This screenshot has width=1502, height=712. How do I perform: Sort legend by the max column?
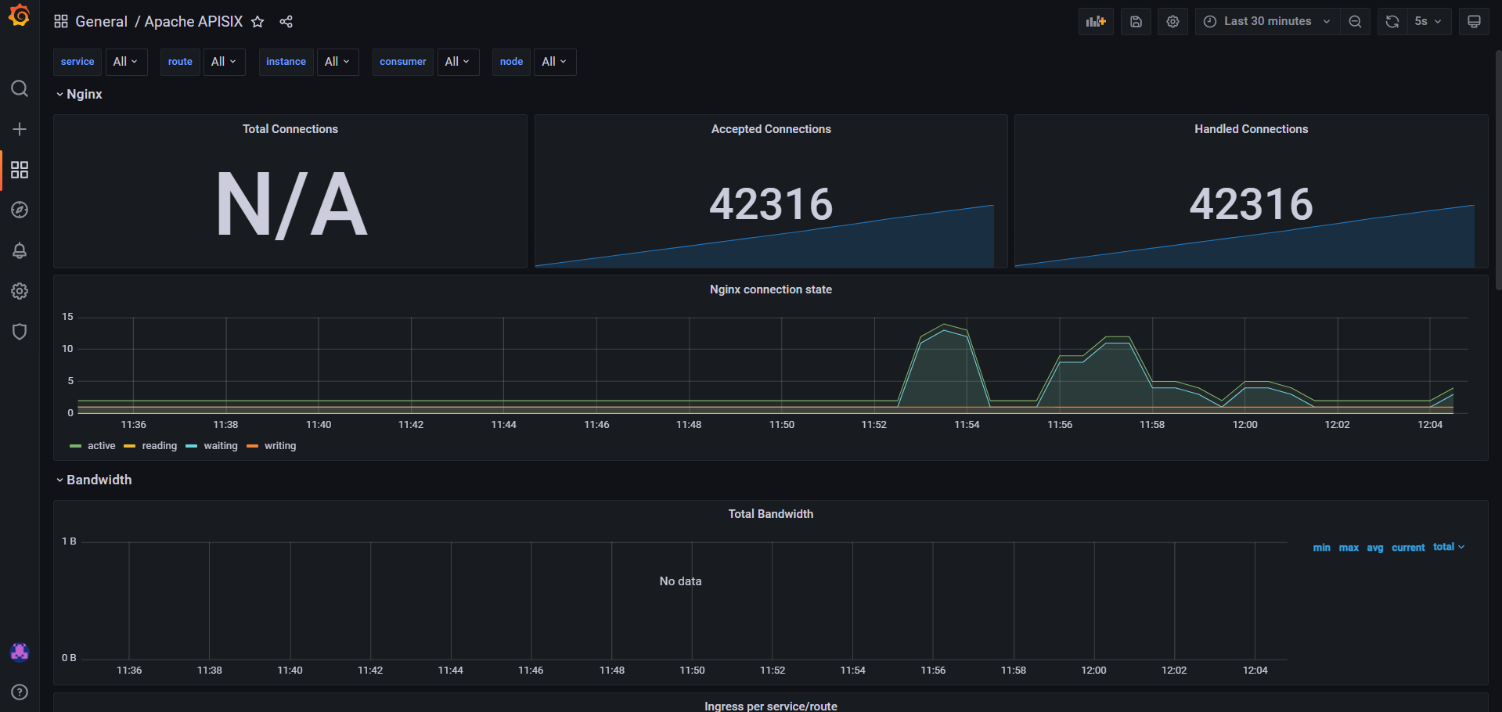tap(1349, 548)
